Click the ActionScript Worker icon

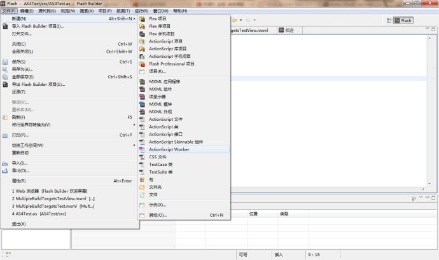143,150
